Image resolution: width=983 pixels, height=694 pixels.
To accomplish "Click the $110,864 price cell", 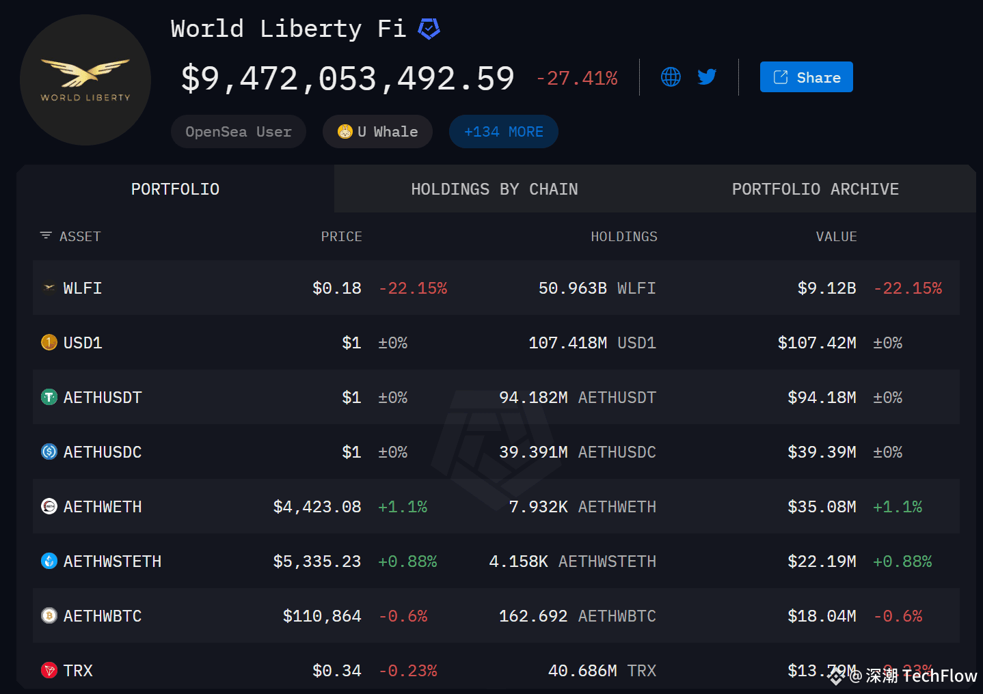I will click(x=322, y=616).
